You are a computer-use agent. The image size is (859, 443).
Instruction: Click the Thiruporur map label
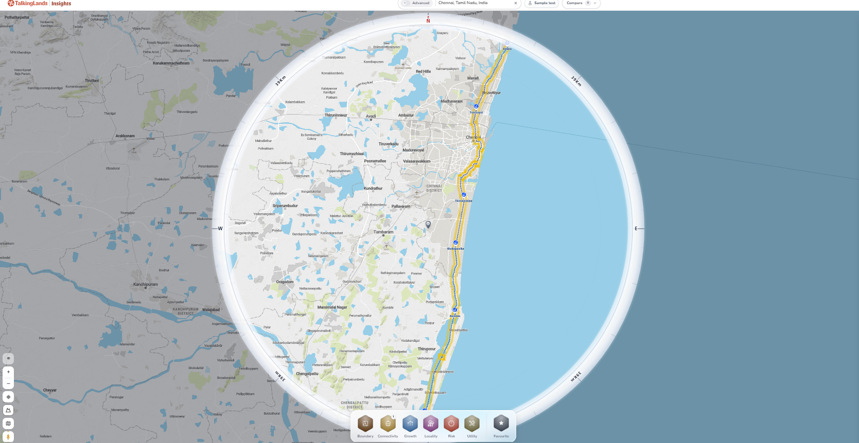coord(427,349)
